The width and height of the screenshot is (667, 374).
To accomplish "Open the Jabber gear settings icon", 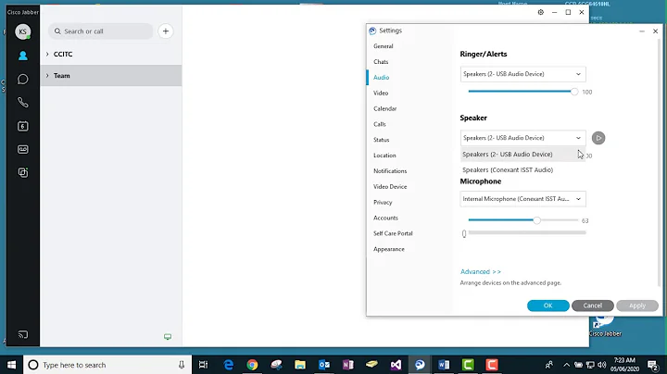I will [541, 12].
